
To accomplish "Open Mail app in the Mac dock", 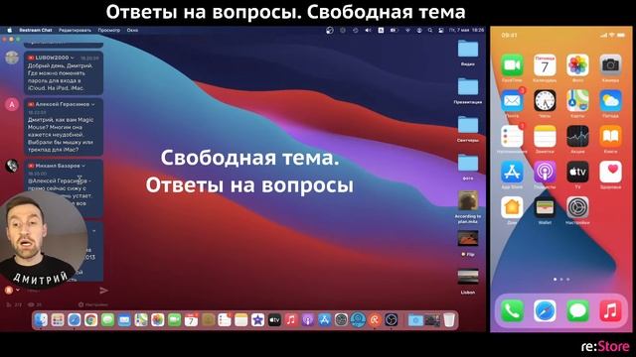I will 124,320.
